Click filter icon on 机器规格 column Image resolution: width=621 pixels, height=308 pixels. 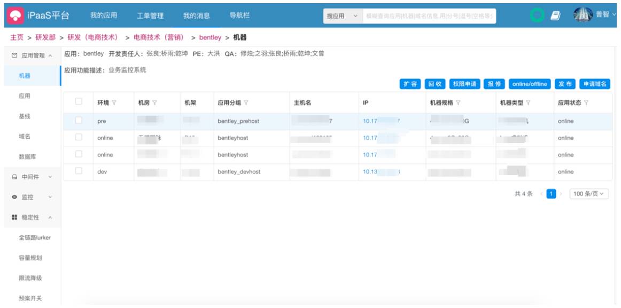pyautogui.click(x=459, y=103)
